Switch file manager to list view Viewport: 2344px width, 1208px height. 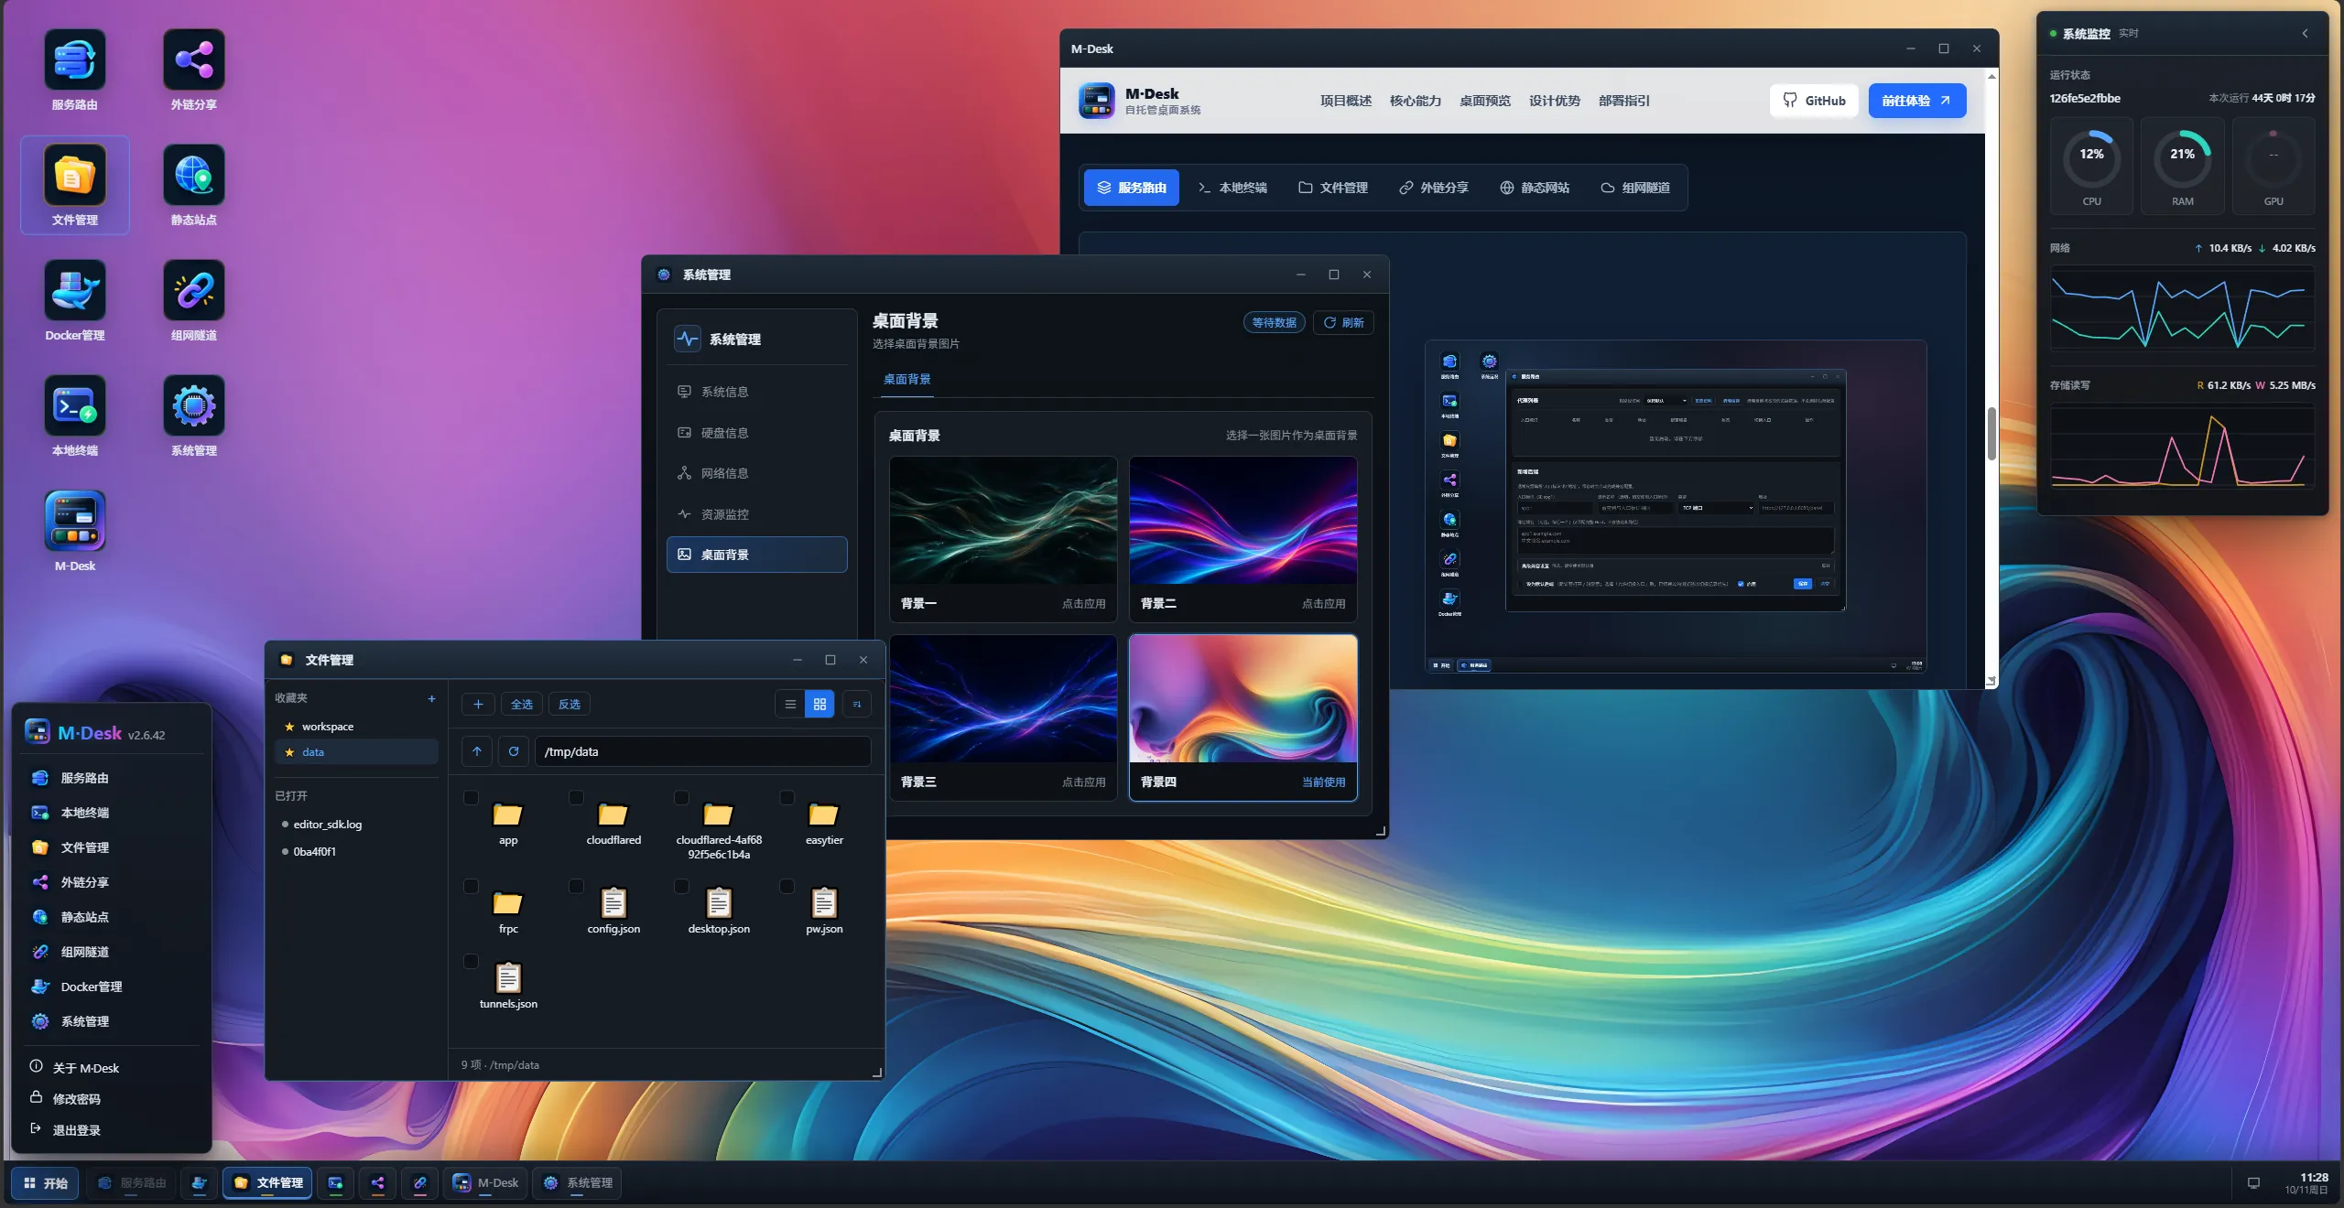click(x=790, y=704)
